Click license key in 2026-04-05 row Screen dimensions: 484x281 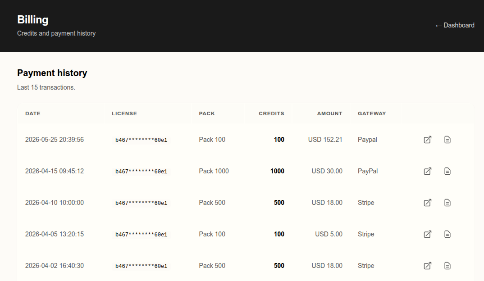click(141, 235)
